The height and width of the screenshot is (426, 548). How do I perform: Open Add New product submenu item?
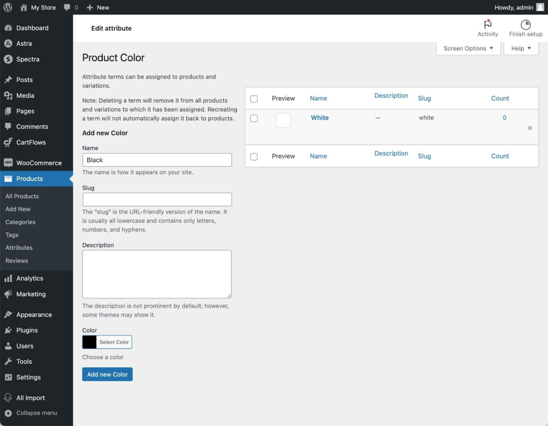pos(18,209)
